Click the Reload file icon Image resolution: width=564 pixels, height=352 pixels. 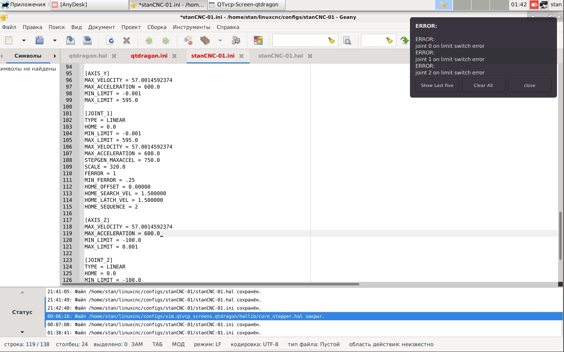[111, 40]
